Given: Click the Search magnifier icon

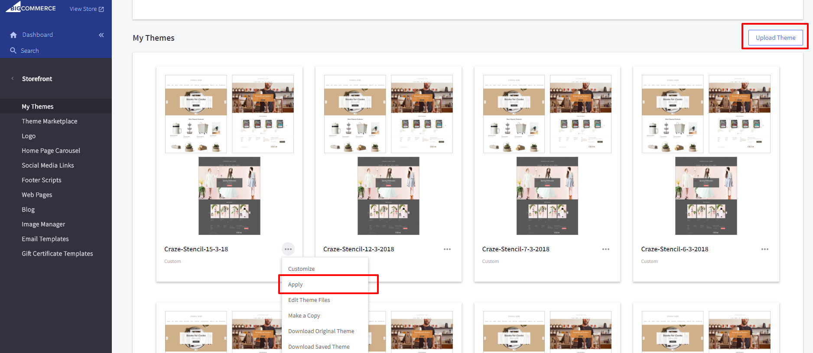Looking at the screenshot, I should 13,51.
